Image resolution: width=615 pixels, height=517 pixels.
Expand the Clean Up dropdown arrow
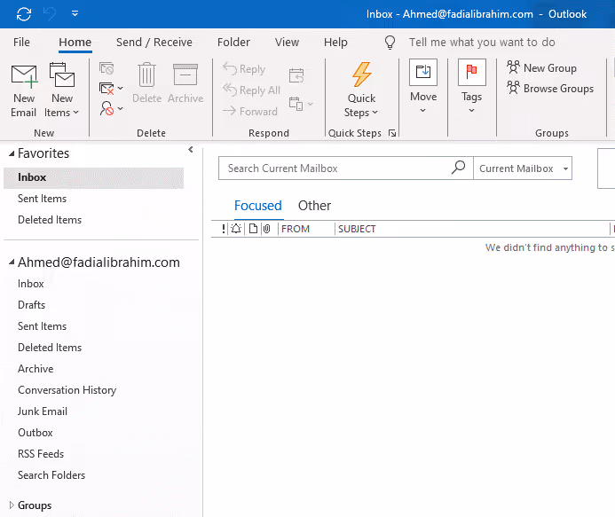point(121,88)
